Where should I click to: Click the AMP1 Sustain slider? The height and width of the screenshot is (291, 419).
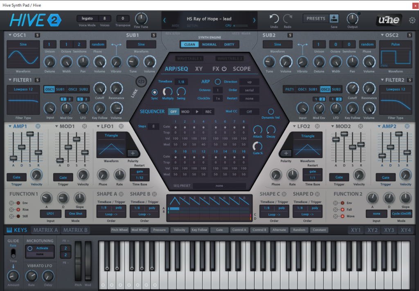tap(30, 134)
